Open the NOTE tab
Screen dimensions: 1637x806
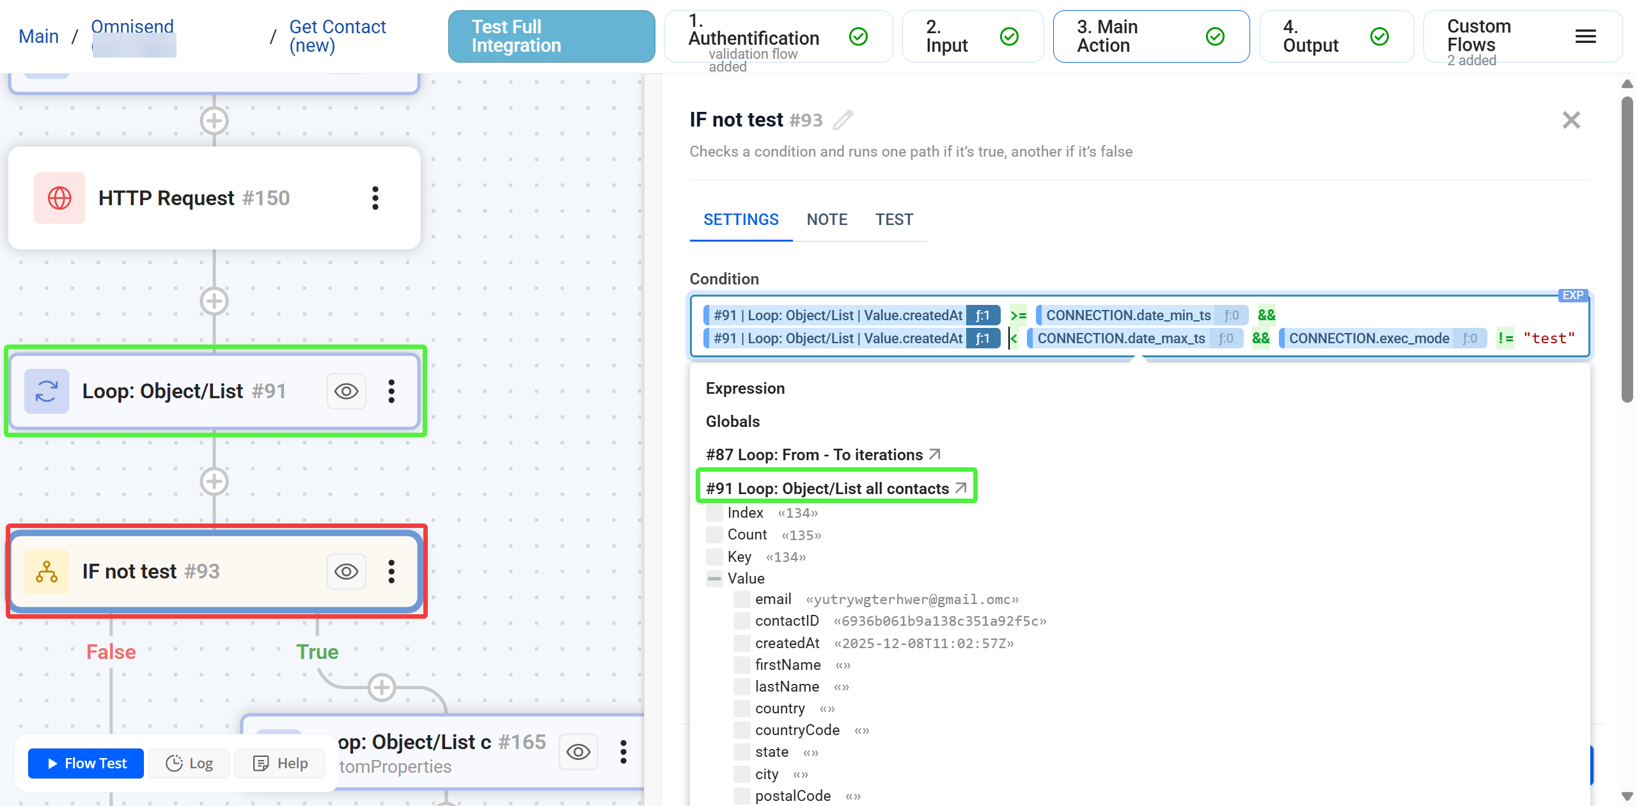point(827,220)
